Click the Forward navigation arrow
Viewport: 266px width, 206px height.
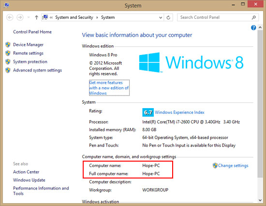[20, 17]
